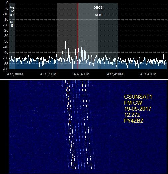Click the red center tuning line

coord(78,36)
